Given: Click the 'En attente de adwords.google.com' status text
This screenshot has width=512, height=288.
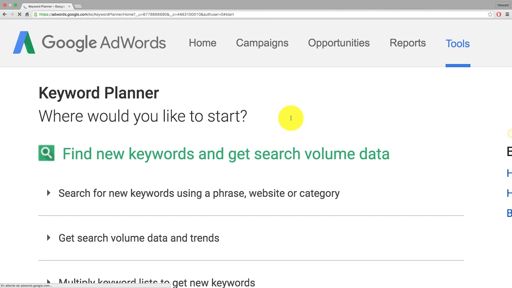Looking at the screenshot, I should [26, 286].
